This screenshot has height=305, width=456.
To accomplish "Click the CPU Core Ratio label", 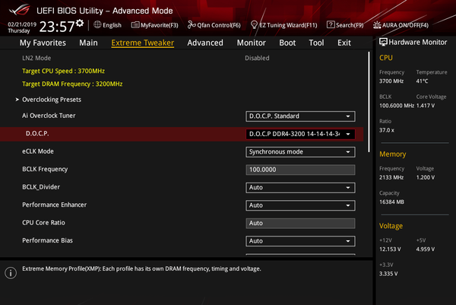I will 43,223.
